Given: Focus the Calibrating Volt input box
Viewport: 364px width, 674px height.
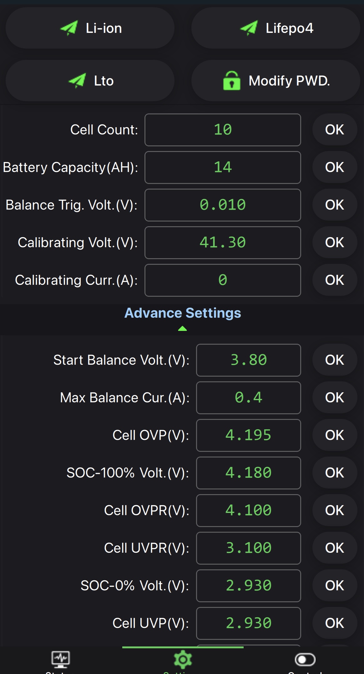Looking at the screenshot, I should pyautogui.click(x=223, y=243).
